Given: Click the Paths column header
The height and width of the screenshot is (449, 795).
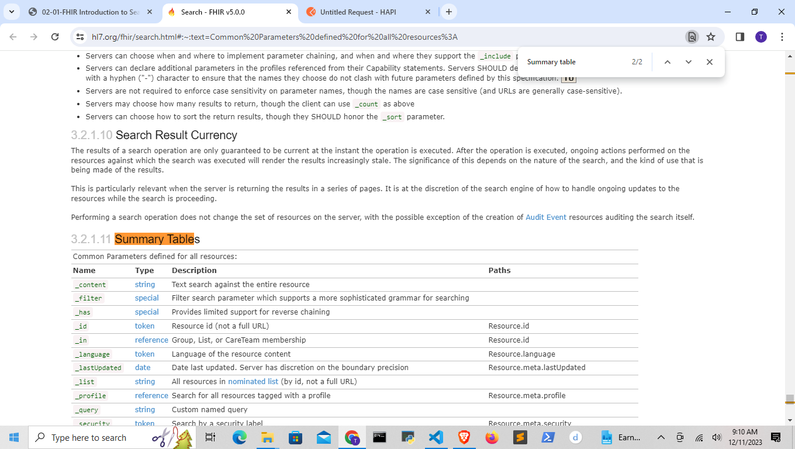Looking at the screenshot, I should point(500,271).
